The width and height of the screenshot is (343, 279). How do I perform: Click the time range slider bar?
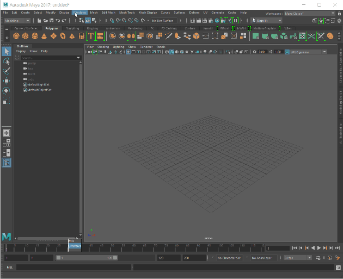[x=87, y=258]
